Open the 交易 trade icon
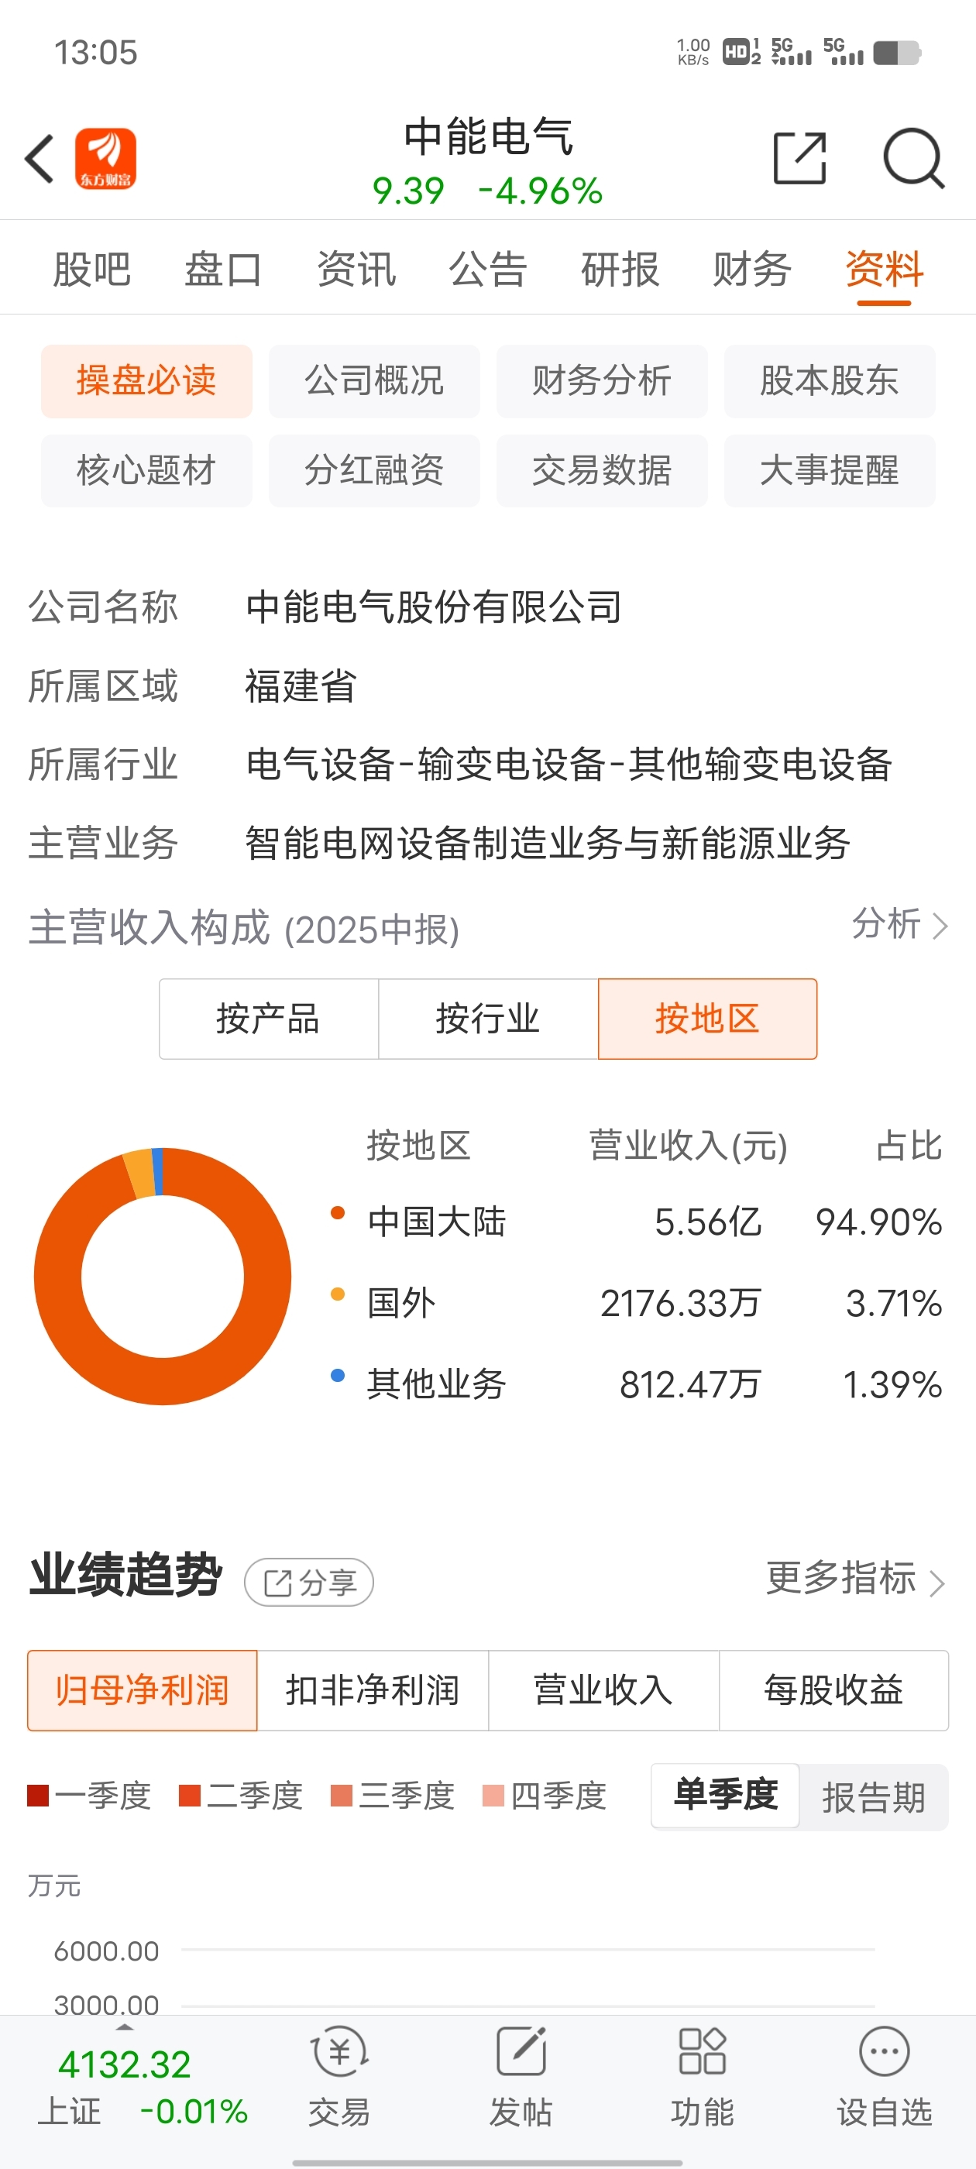Image resolution: width=976 pixels, height=2169 pixels. click(339, 2053)
